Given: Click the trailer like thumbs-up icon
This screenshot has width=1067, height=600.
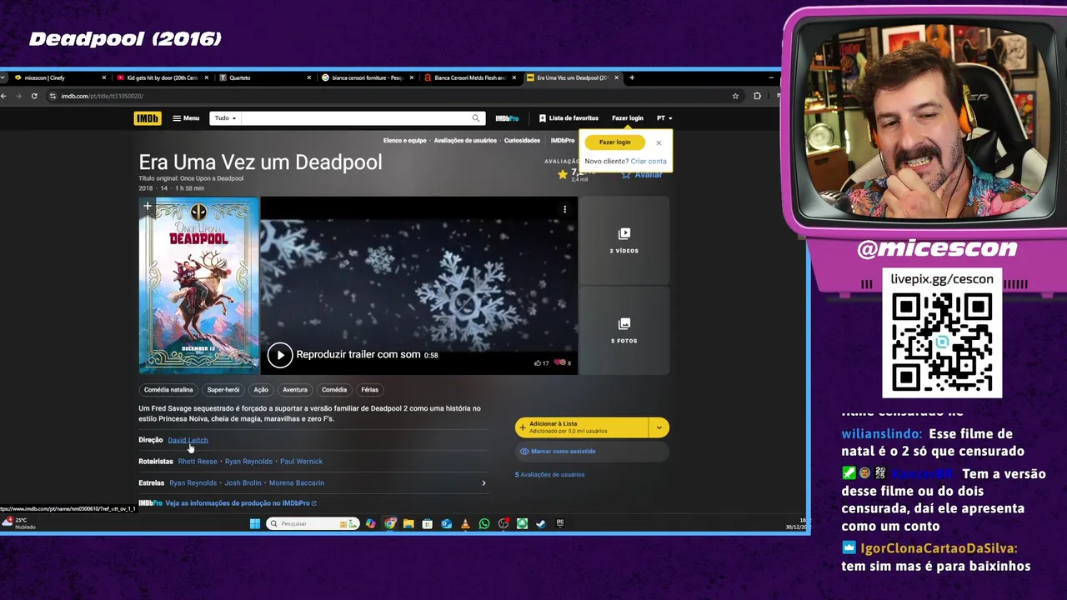Looking at the screenshot, I should tap(538, 362).
